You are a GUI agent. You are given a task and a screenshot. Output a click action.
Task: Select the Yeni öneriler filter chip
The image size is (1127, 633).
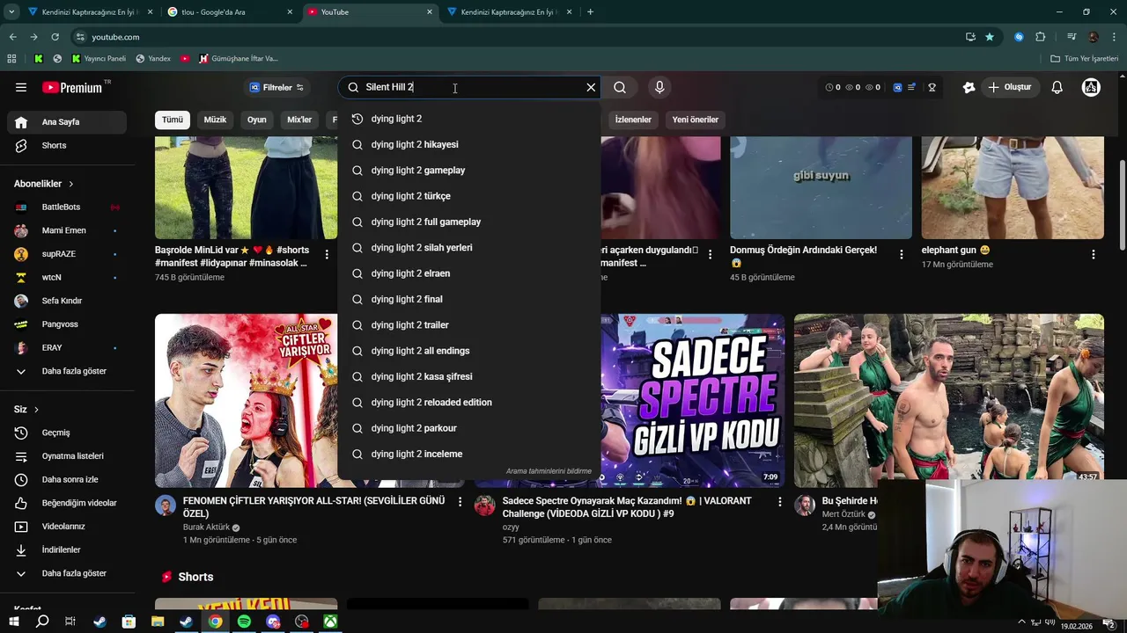[x=696, y=120]
